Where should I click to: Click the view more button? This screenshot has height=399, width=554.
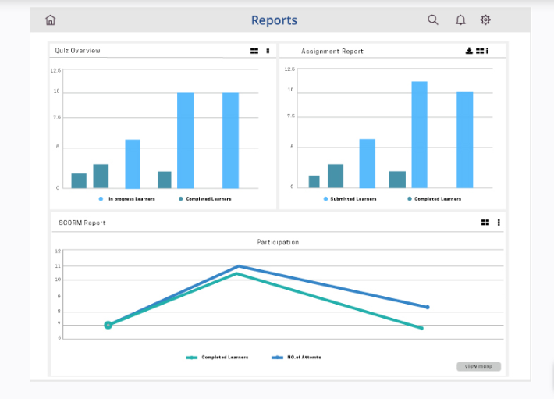coord(478,366)
